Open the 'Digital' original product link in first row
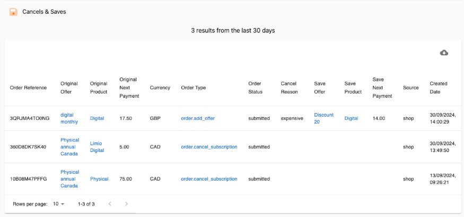464x217 pixels. (x=97, y=118)
